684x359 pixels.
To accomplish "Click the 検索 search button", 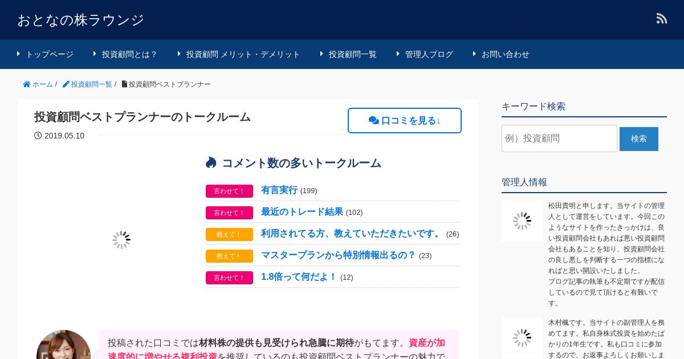I will pos(639,139).
